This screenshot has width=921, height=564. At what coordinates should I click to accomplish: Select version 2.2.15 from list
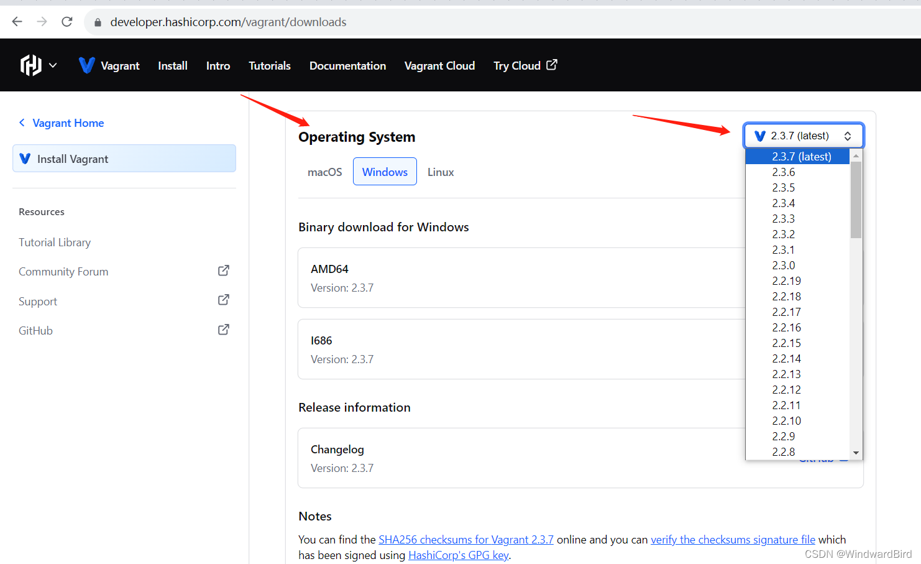[x=797, y=343]
